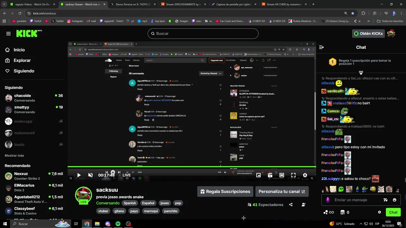Viewport: 406px width, 228px height.
Task: Click the santicaifr username in chat
Action: click(336, 91)
